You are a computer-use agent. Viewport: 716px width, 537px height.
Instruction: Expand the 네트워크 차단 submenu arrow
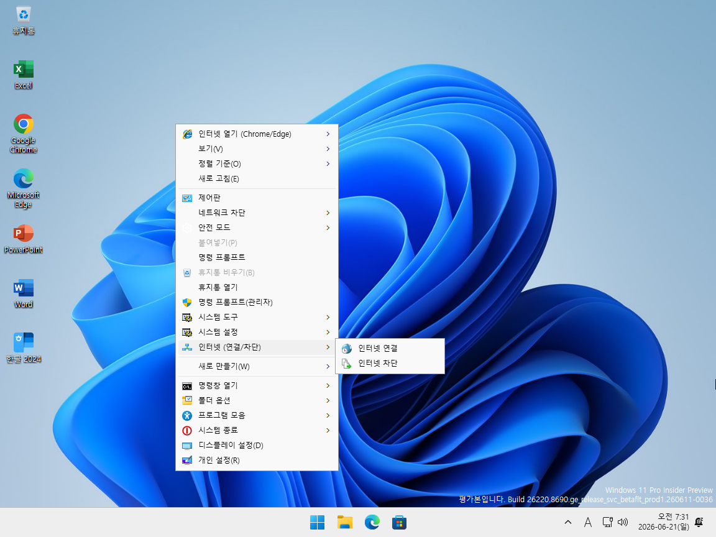(328, 213)
